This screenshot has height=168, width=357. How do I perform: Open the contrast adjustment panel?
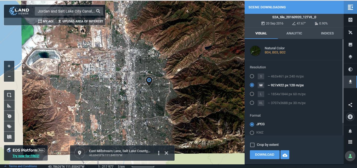click(350, 69)
